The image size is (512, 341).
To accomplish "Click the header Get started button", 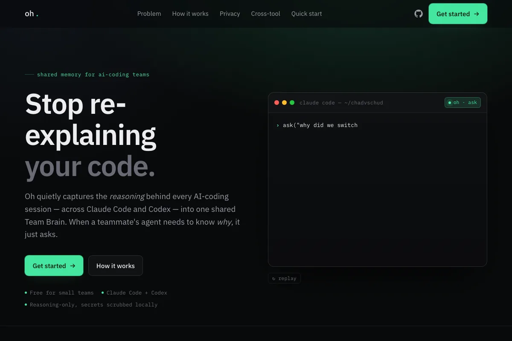I will (458, 14).
